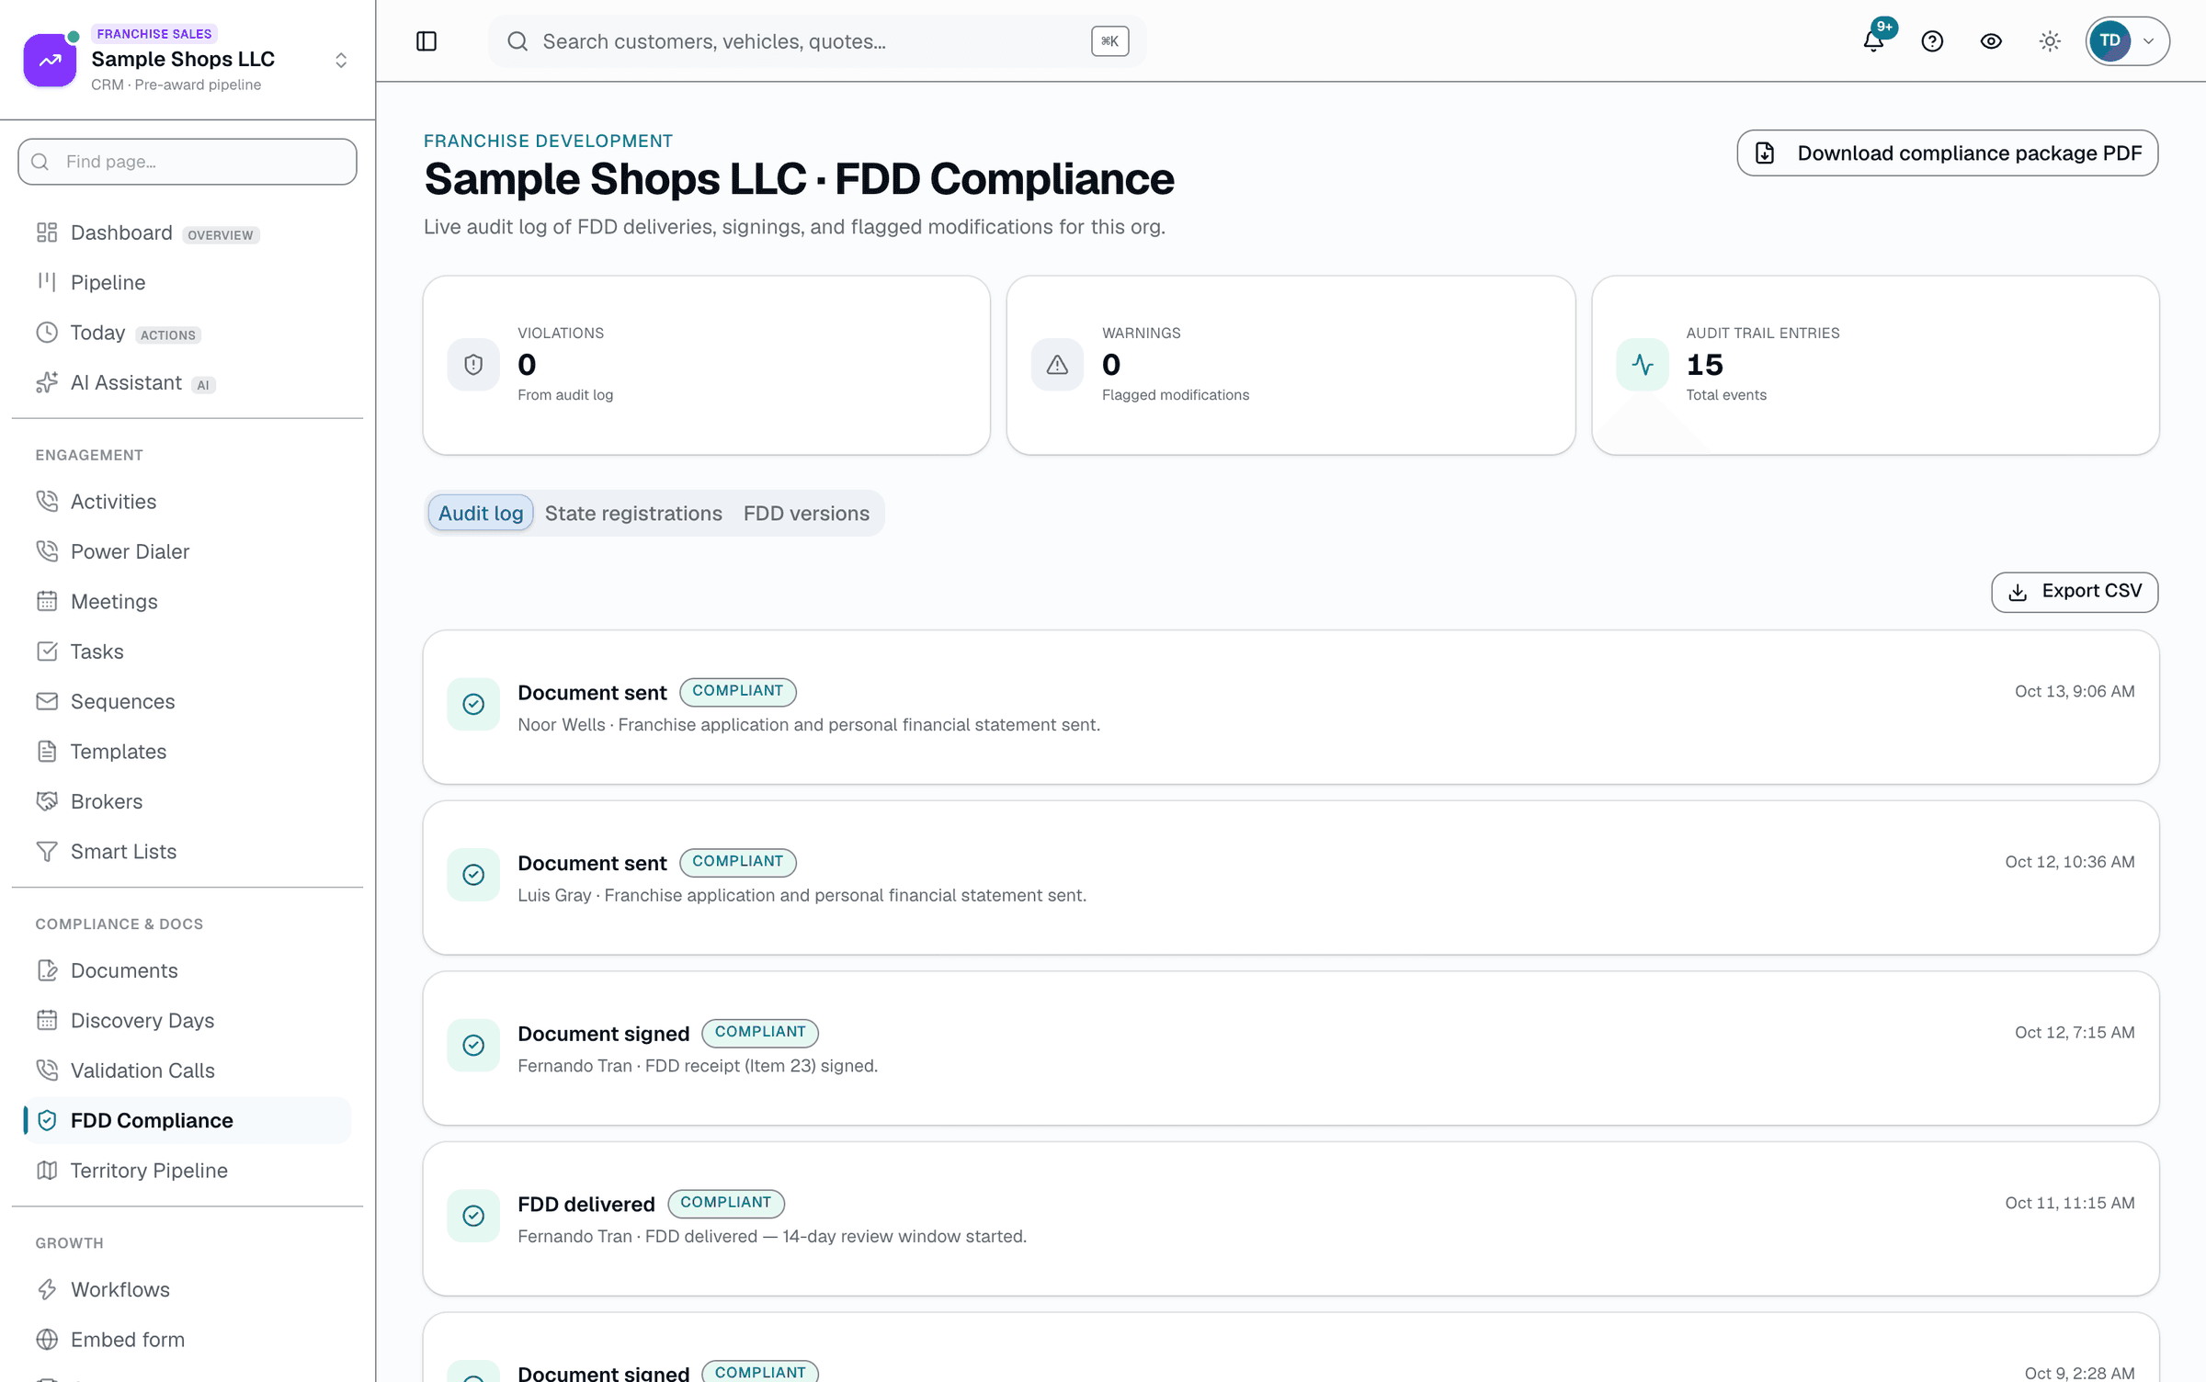
Task: Open the FDD delivered audit entry
Action: tap(1291, 1218)
